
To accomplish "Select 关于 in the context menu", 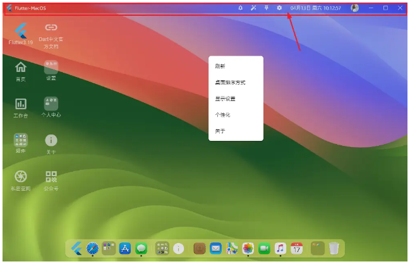I will pyautogui.click(x=236, y=131).
